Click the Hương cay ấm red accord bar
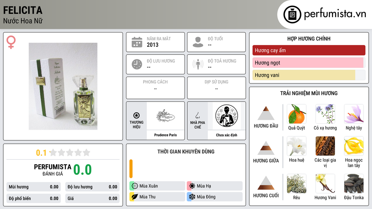Viewport: 372px width, 209px height. pos(309,50)
